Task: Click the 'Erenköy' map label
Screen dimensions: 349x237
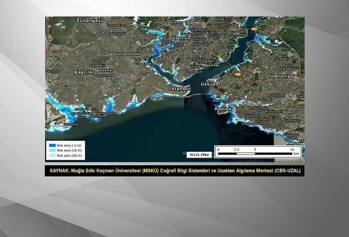Action: pos(263,119)
